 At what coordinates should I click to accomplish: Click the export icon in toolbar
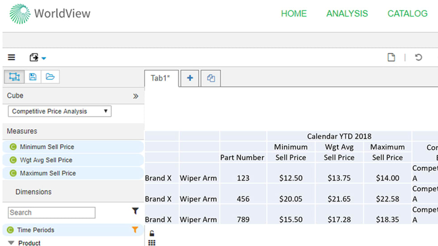pos(34,57)
